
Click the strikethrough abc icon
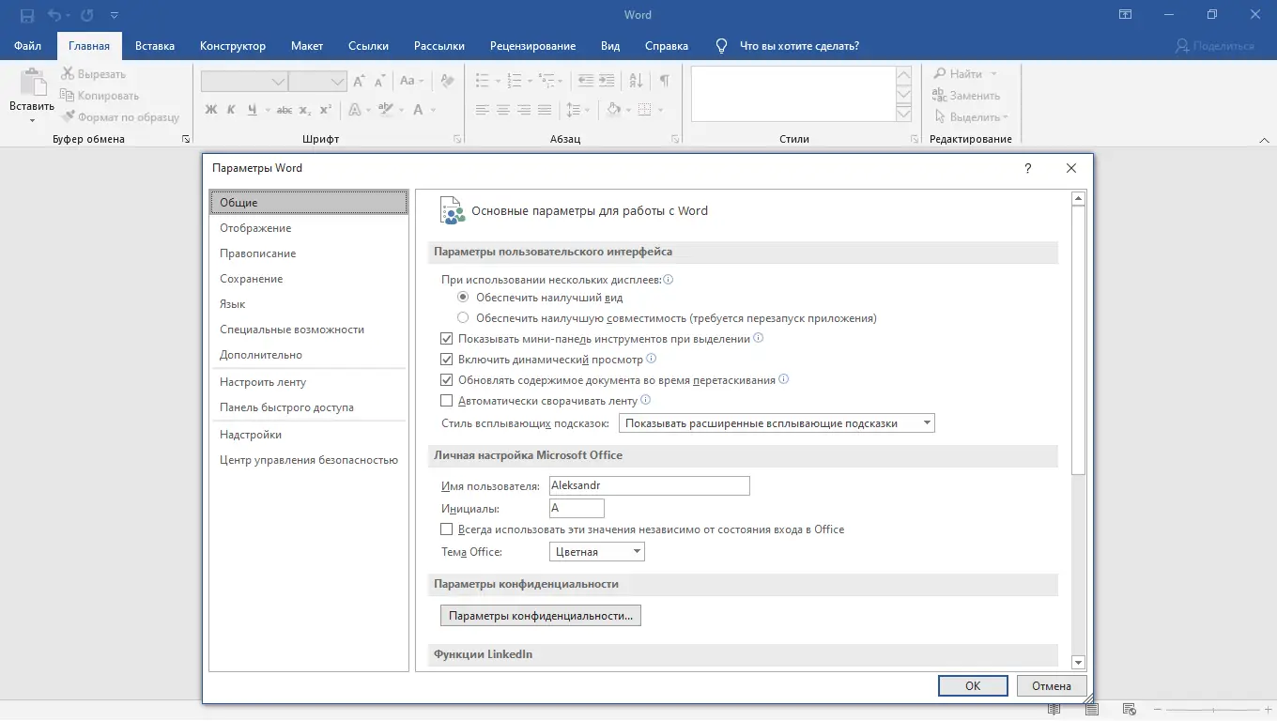click(x=285, y=110)
